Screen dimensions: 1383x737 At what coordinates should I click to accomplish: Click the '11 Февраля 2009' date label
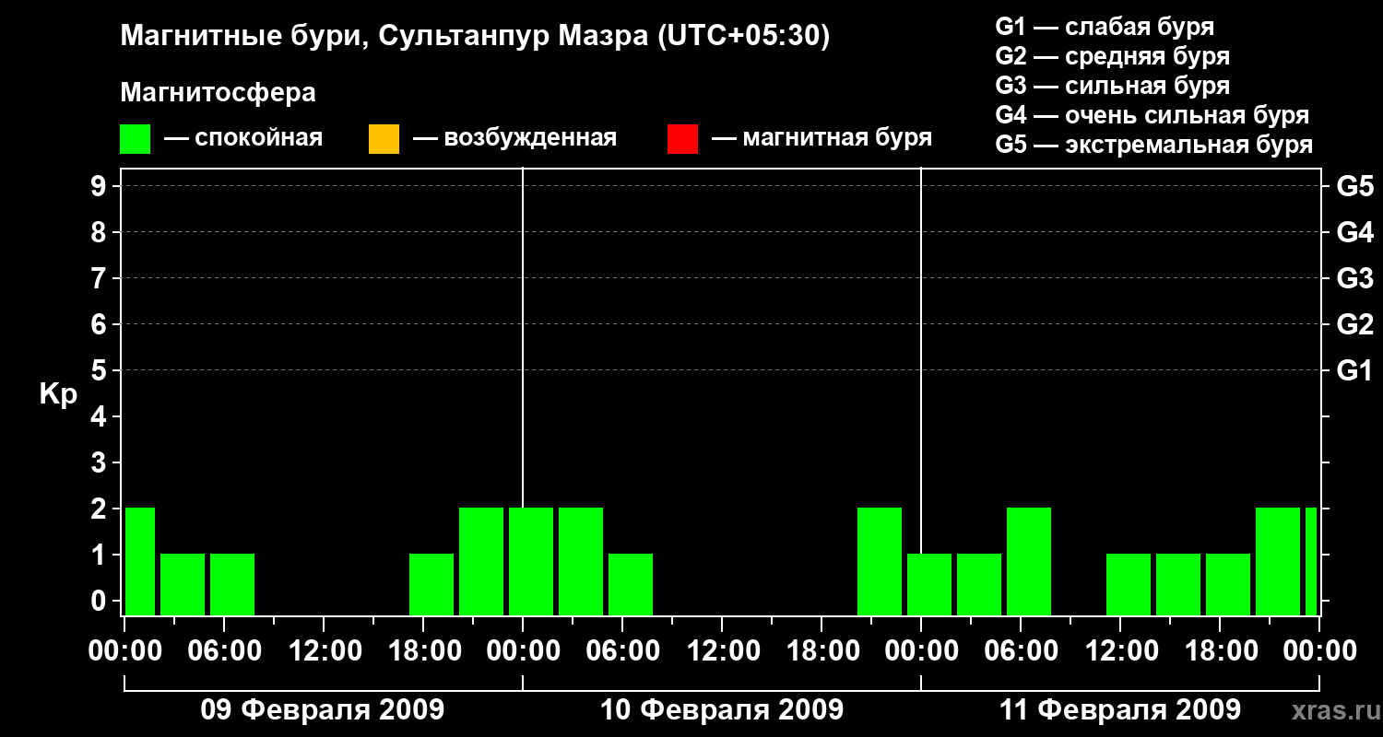click(1120, 710)
